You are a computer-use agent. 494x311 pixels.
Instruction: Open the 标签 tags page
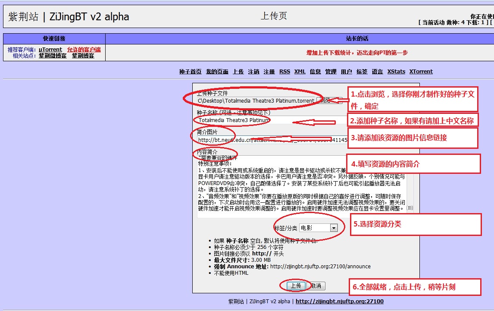tap(362, 72)
